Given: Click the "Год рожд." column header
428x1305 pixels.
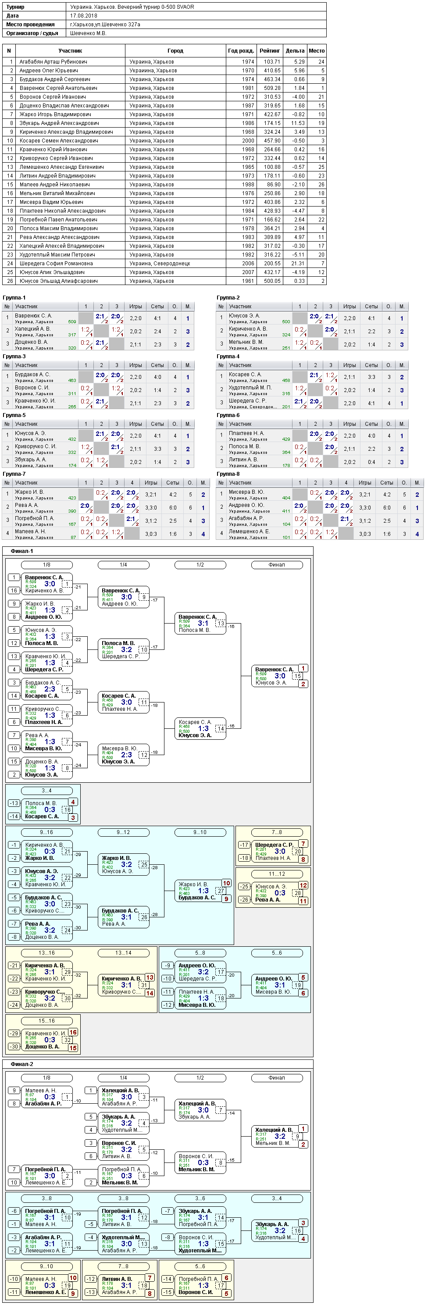Looking at the screenshot, I should tap(241, 51).
